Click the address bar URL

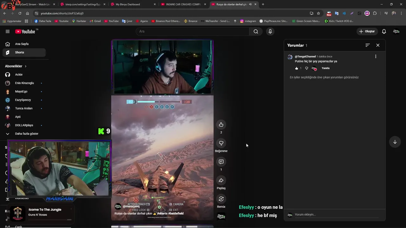[x=62, y=13]
